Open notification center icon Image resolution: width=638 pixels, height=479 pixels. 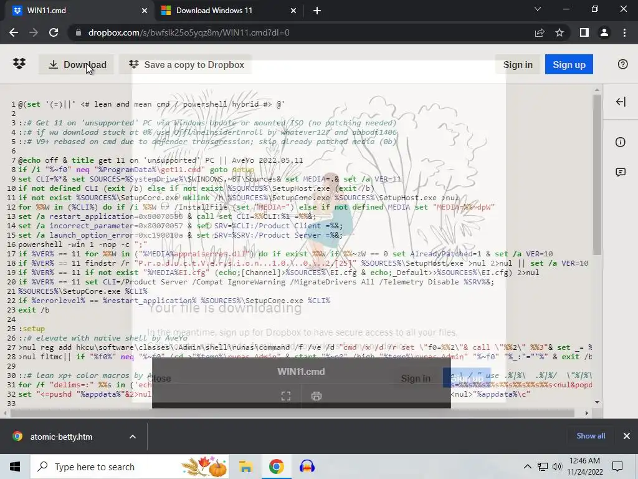pos(617,467)
